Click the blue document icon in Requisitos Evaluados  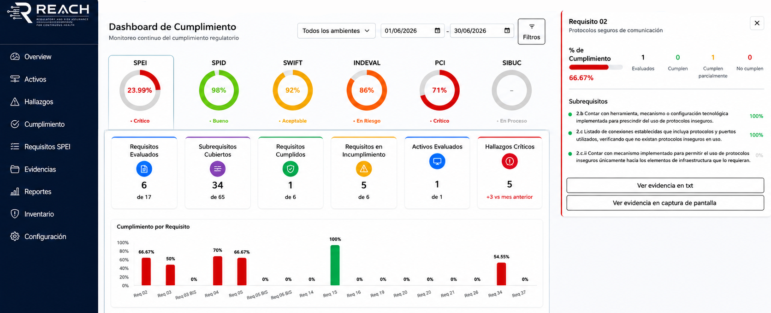[144, 169]
